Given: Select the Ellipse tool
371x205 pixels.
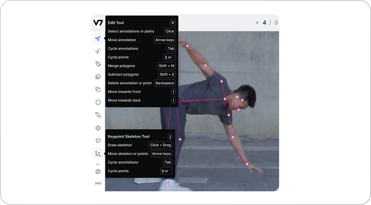Looking at the screenshot, I should click(98, 102).
